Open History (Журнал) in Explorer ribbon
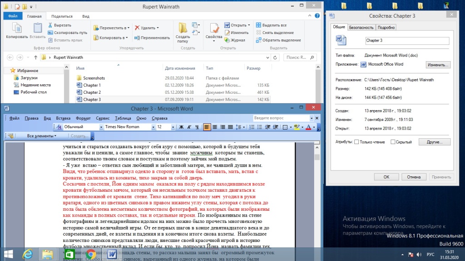 point(235,40)
